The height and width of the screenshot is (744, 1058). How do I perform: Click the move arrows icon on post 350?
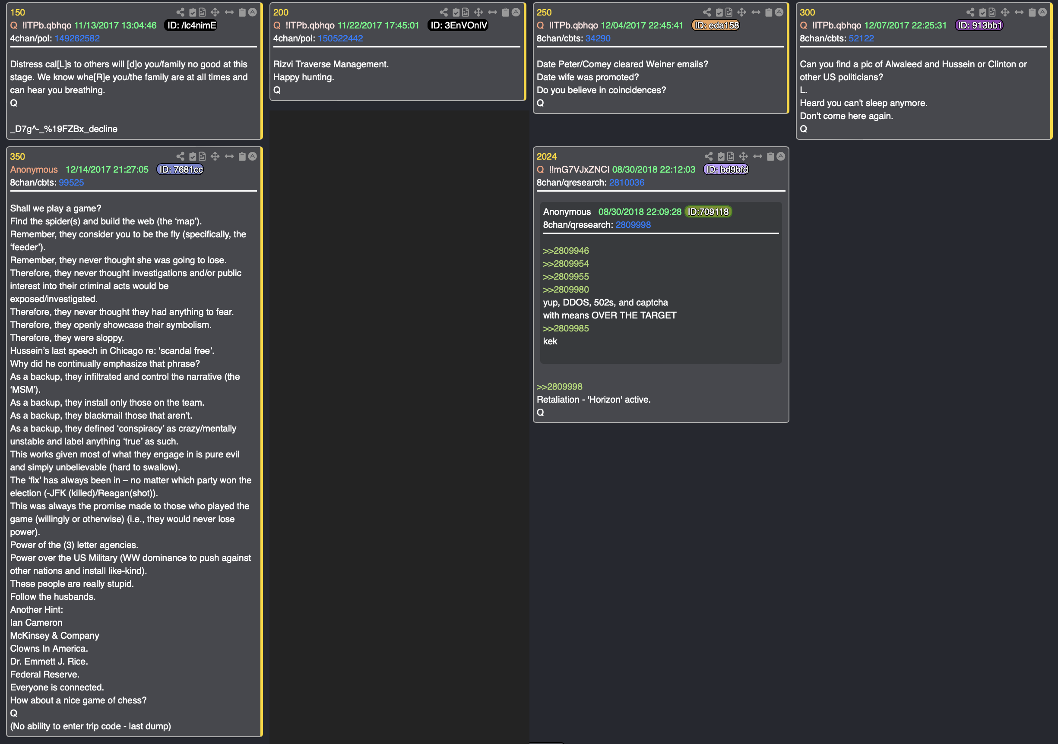point(215,157)
